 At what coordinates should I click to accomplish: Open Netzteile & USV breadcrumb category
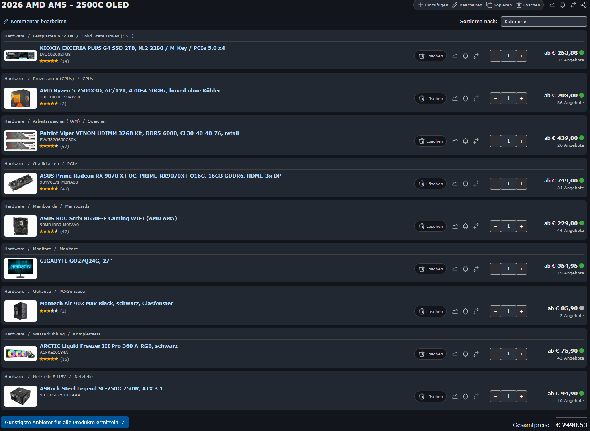point(49,377)
